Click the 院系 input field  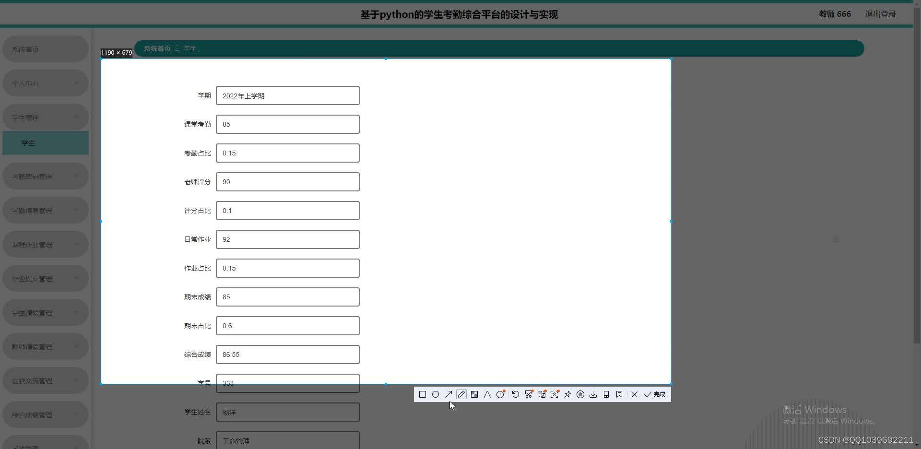point(288,440)
